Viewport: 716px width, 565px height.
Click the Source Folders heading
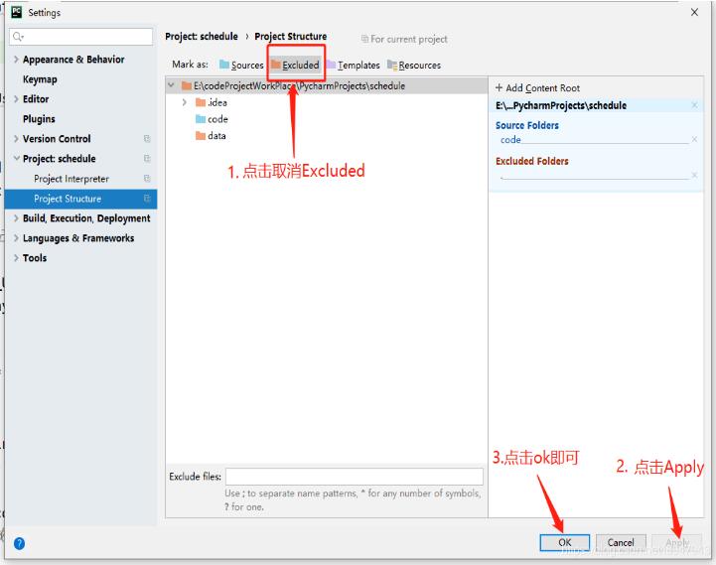pyautogui.click(x=527, y=125)
